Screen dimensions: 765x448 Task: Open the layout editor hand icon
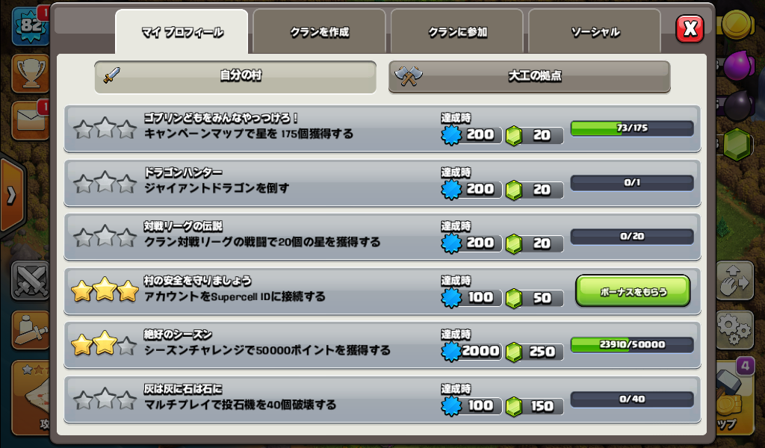pos(734,281)
